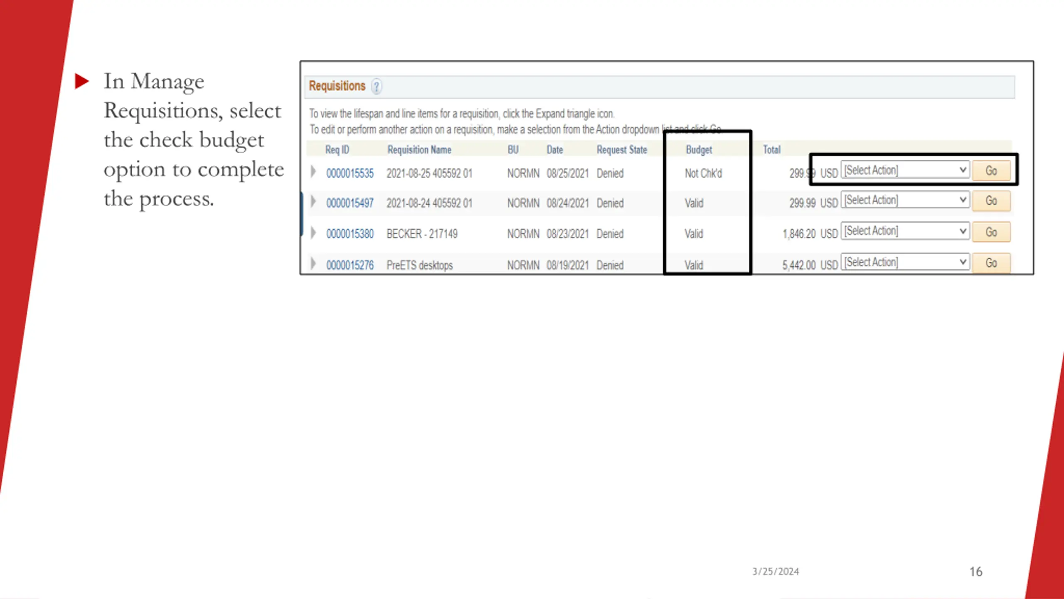Open Select Action dropdown for BECKER - 217149
The width and height of the screenshot is (1064, 599).
pyautogui.click(x=905, y=231)
